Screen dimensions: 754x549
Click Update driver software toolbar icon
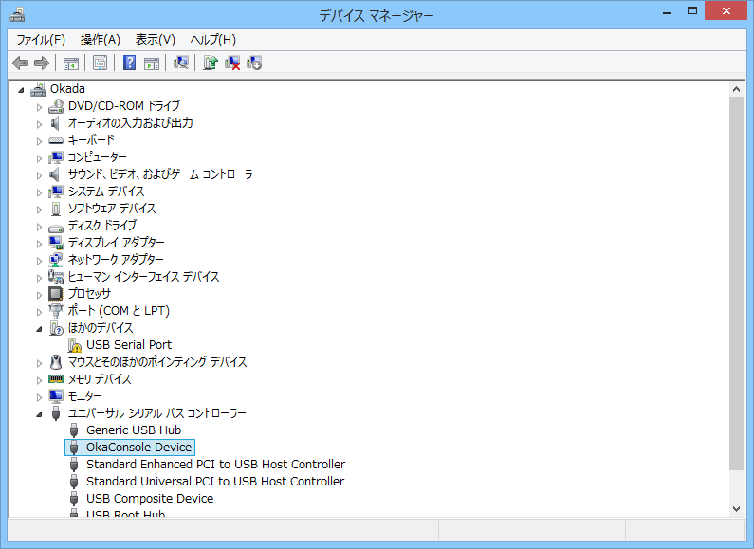tap(211, 63)
